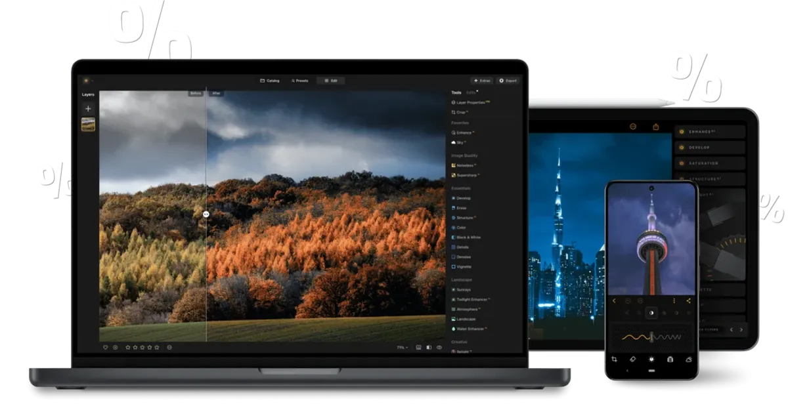The height and width of the screenshot is (410, 788).
Task: Toggle the compare eye preview
Action: (440, 347)
